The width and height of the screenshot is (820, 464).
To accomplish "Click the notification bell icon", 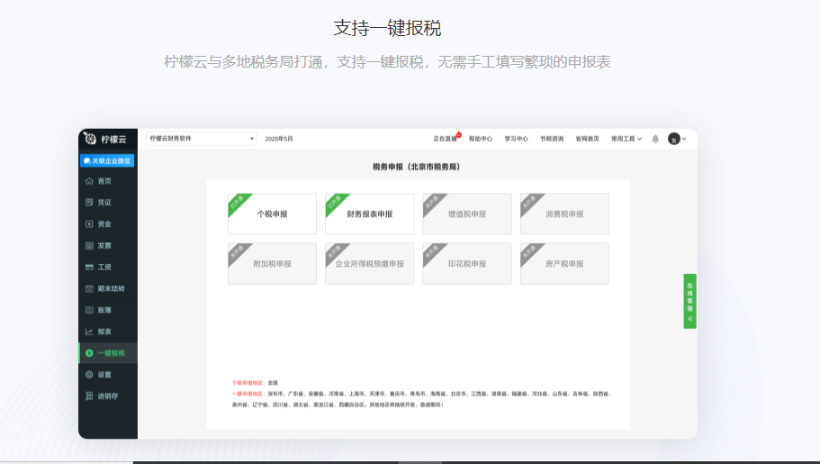I will pyautogui.click(x=655, y=139).
